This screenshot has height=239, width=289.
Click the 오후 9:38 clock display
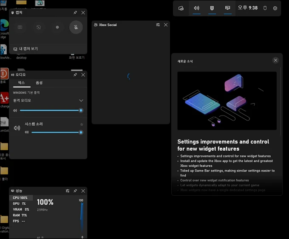click(247, 8)
